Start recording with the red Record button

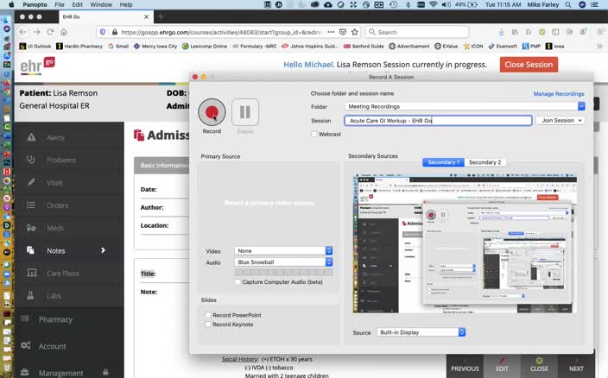click(212, 112)
